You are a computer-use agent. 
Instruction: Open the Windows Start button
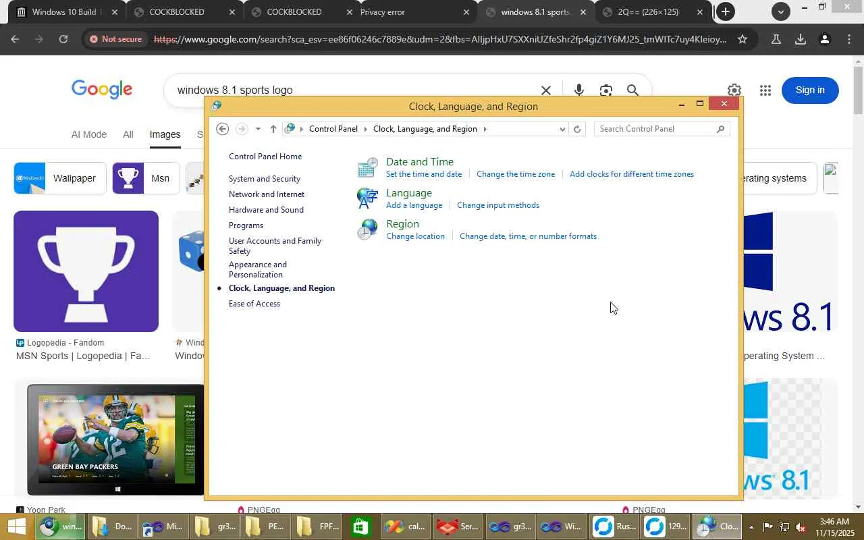(x=16, y=526)
